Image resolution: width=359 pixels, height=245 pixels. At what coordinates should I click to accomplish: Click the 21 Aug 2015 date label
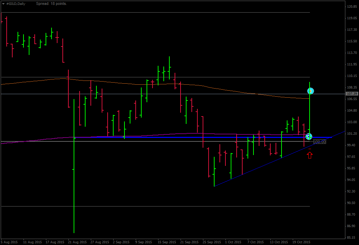(x=77, y=242)
